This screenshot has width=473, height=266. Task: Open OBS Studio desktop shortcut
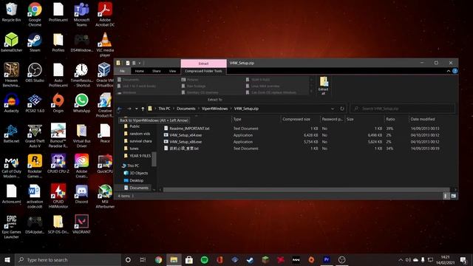[x=35, y=72]
